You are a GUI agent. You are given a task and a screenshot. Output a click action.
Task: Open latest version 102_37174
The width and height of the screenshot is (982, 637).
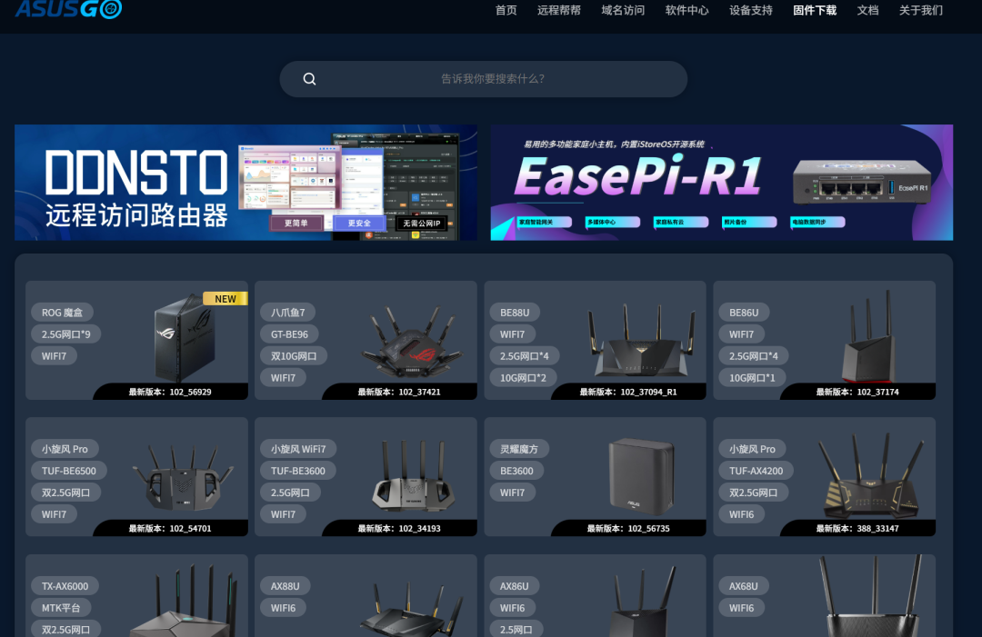(857, 392)
